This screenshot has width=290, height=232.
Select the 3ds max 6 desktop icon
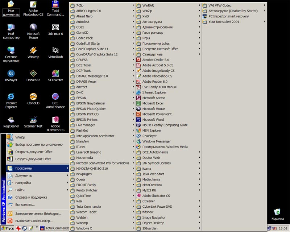pos(55,30)
